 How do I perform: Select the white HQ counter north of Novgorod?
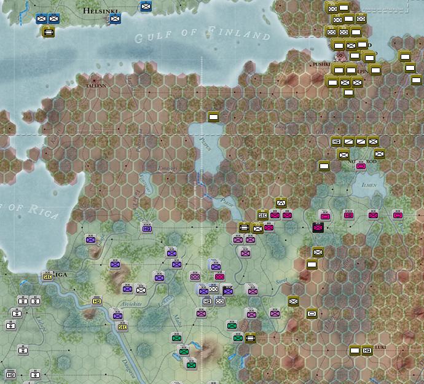click(336, 141)
